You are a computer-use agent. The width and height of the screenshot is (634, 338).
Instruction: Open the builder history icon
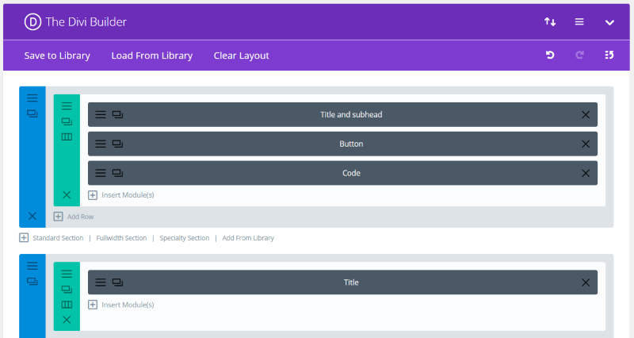click(x=609, y=55)
